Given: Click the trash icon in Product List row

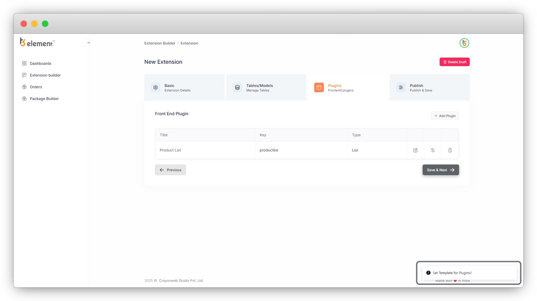Looking at the screenshot, I should click(x=450, y=150).
